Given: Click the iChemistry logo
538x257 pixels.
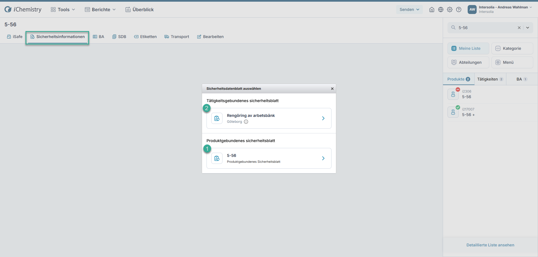Looking at the screenshot, I should pos(23,10).
